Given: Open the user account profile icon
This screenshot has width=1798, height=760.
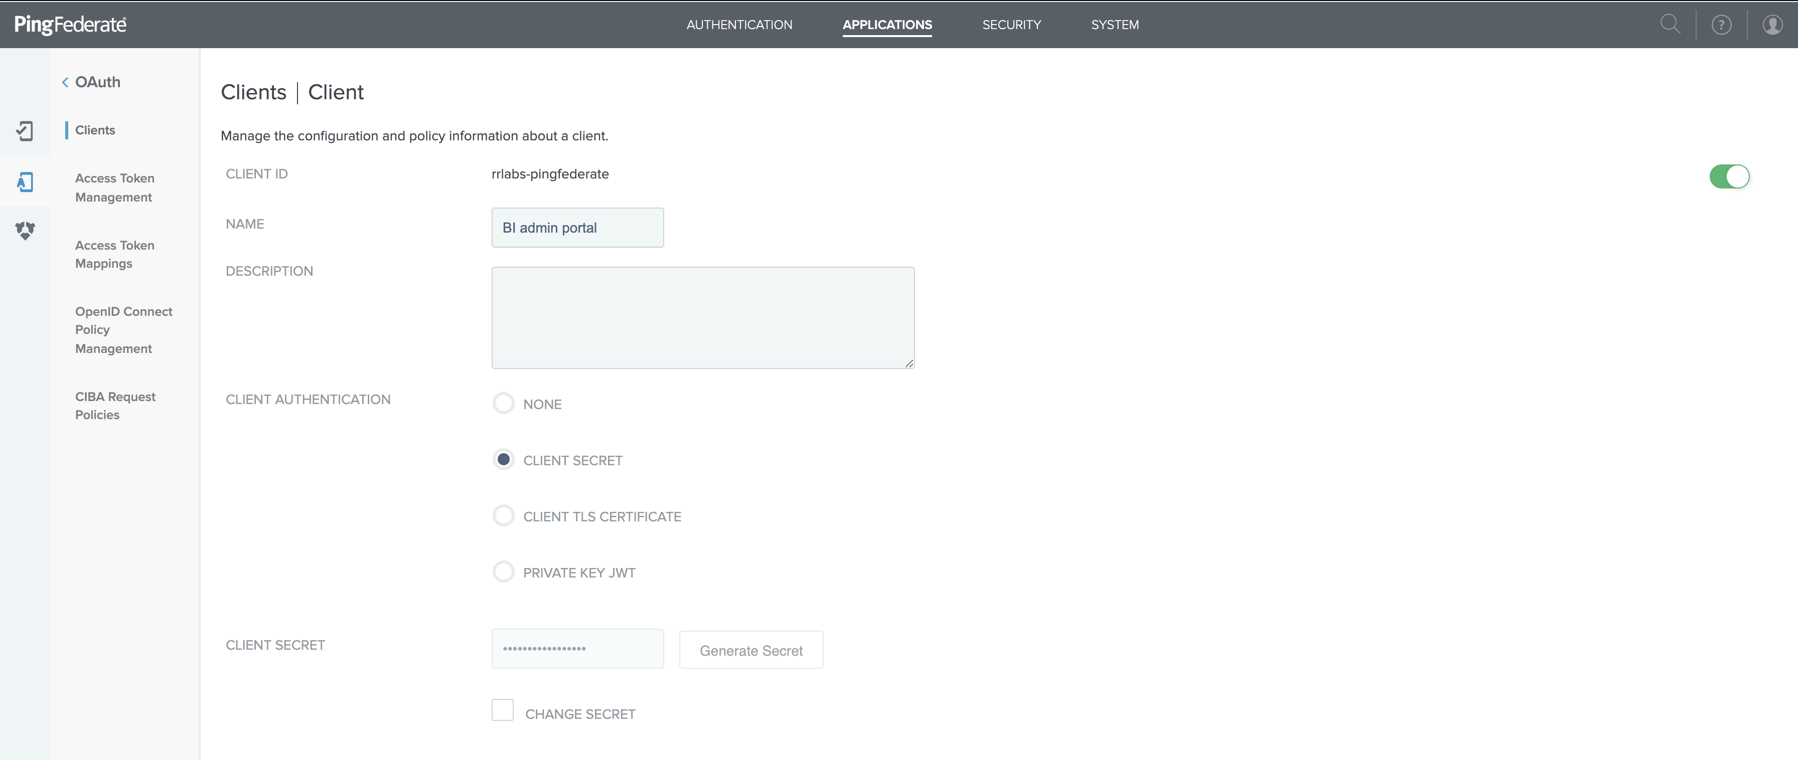Looking at the screenshot, I should pos(1772,25).
